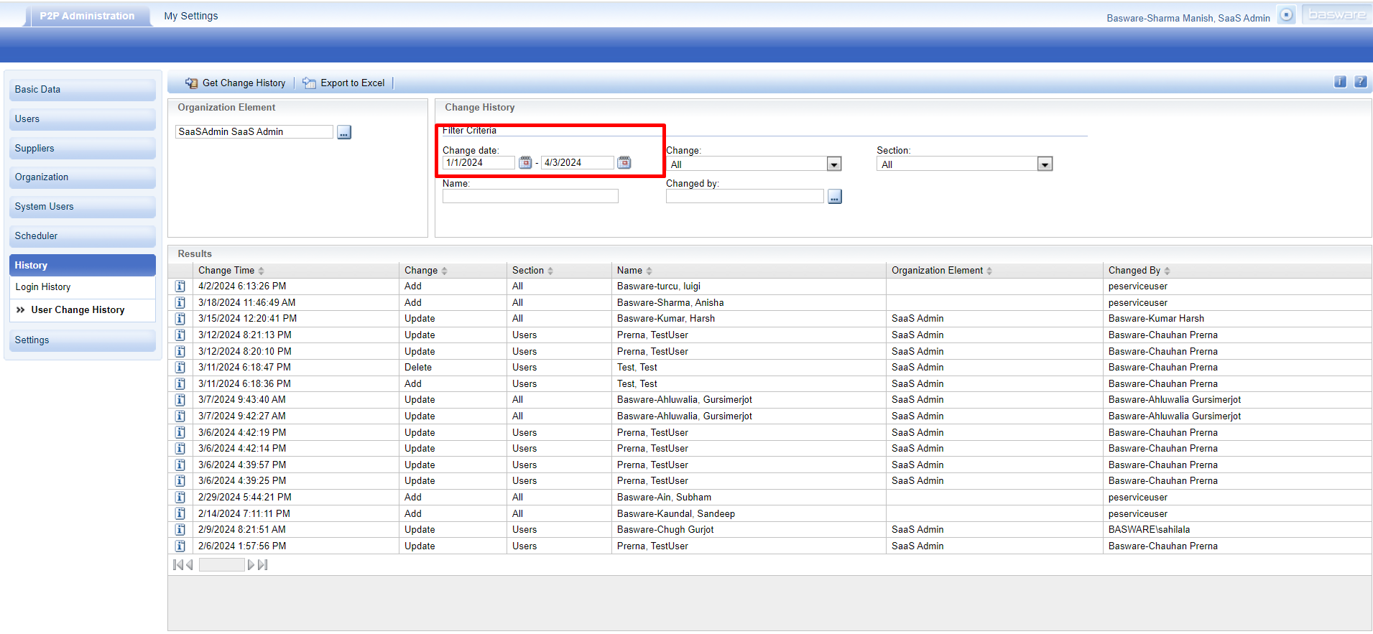This screenshot has height=634, width=1373.
Task: Open the Suppliers sidebar menu
Action: [x=82, y=149]
